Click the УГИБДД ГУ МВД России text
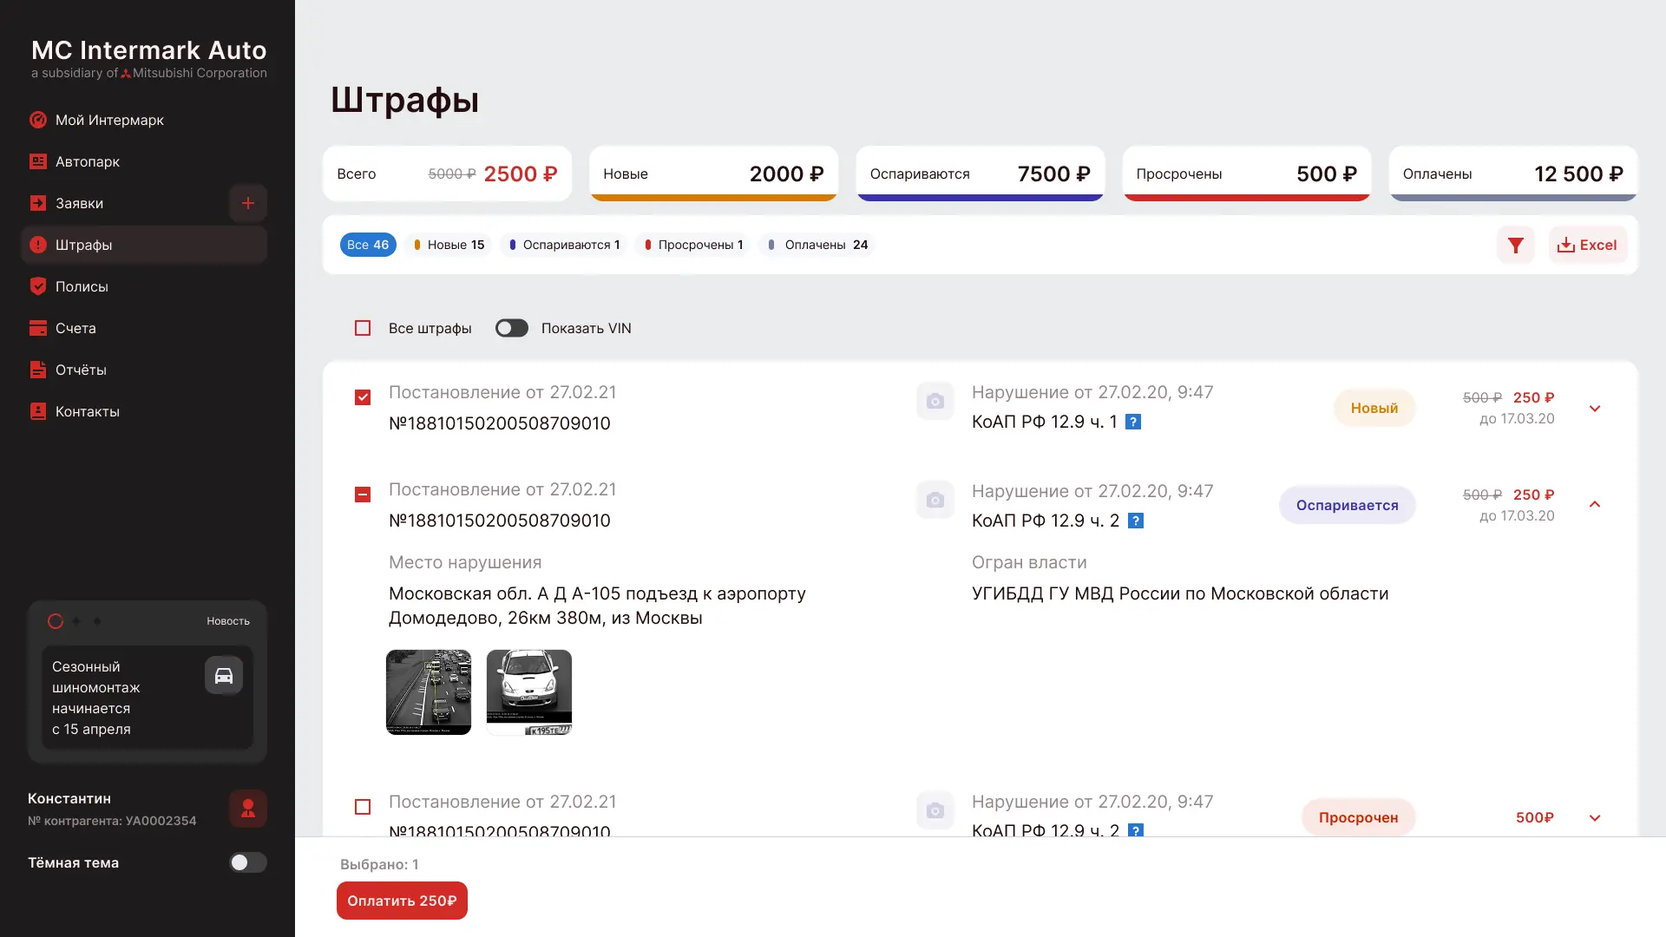Screen dimensions: 1666x937 click(1180, 593)
